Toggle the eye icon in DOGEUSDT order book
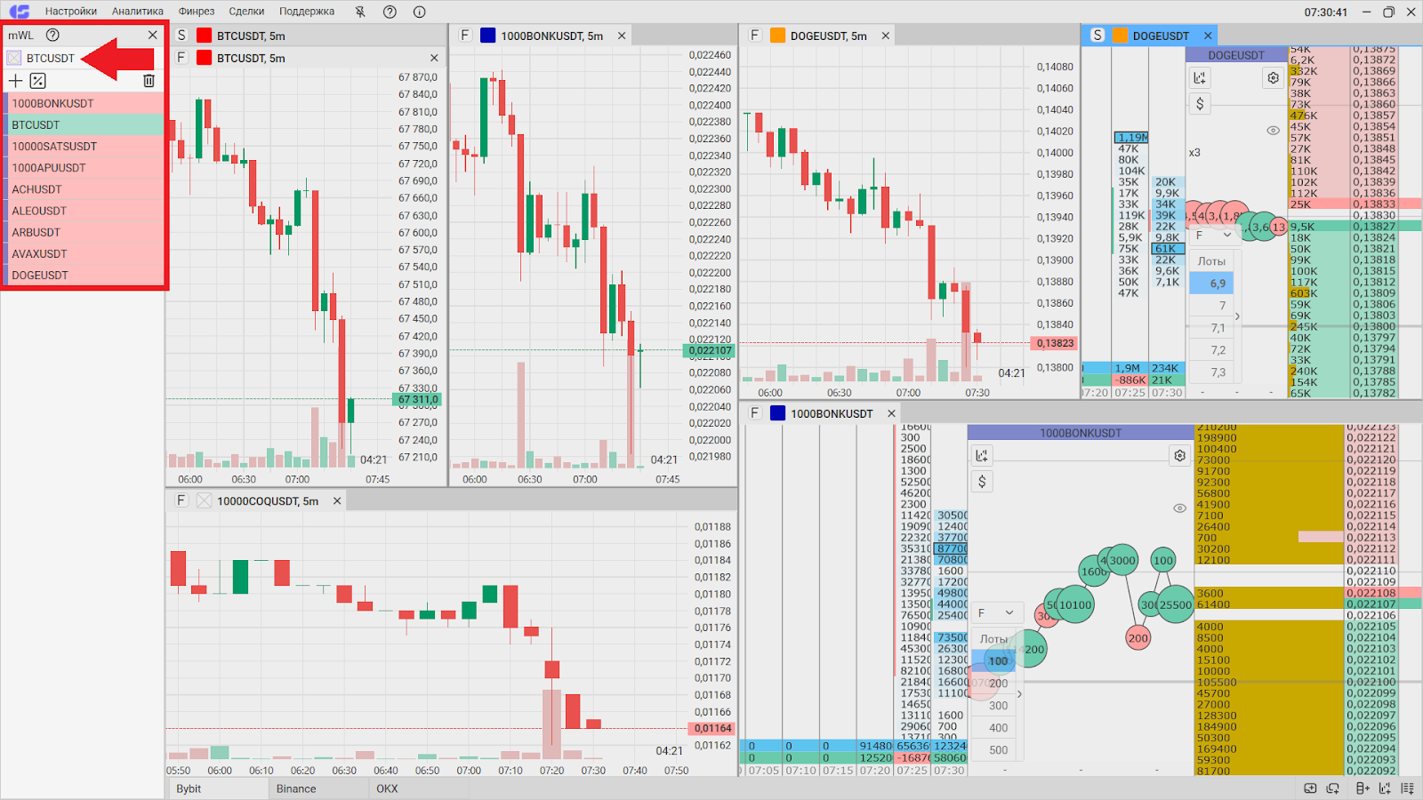Image resolution: width=1423 pixels, height=800 pixels. tap(1273, 130)
